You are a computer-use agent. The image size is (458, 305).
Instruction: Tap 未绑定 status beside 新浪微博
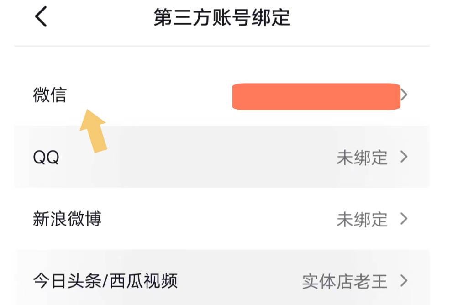(x=362, y=220)
